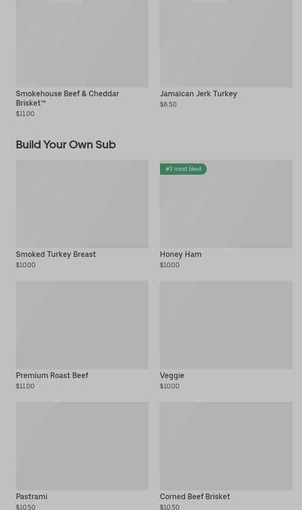
Task: Choose the Veggie item name
Action: point(172,375)
